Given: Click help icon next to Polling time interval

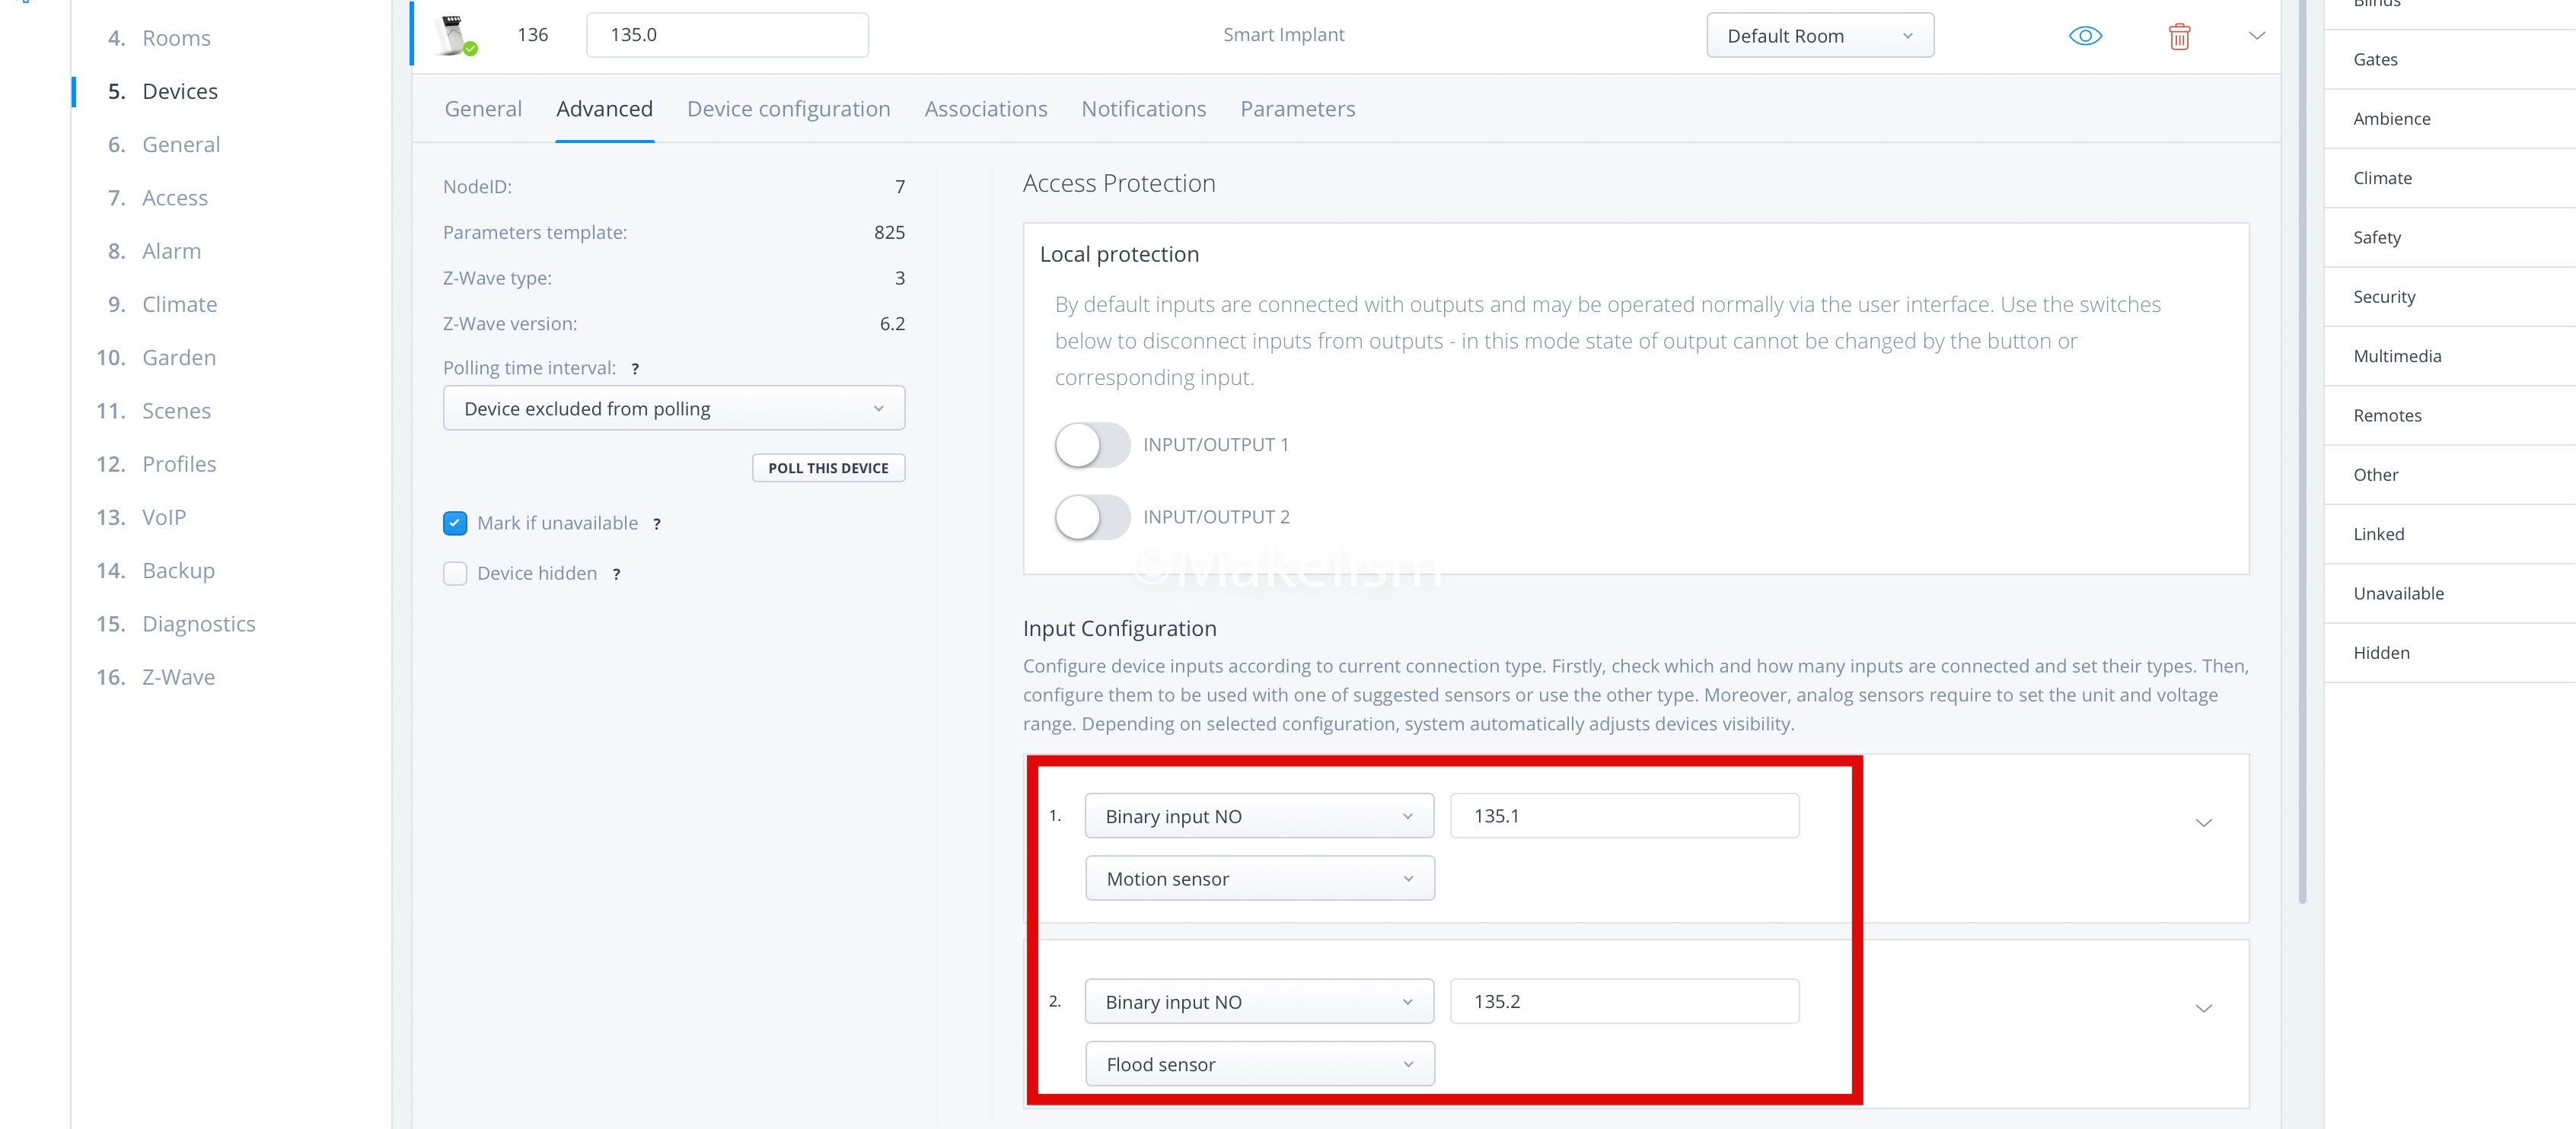Looking at the screenshot, I should [635, 369].
